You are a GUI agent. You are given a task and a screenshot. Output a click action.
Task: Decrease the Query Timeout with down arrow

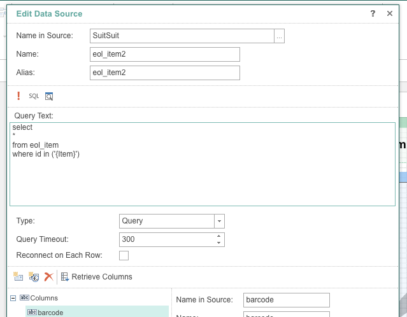point(219,243)
